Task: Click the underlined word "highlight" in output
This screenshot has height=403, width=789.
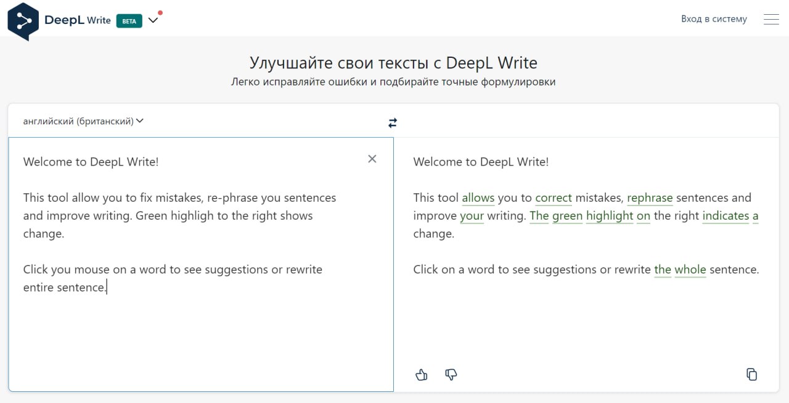Action: pos(610,216)
